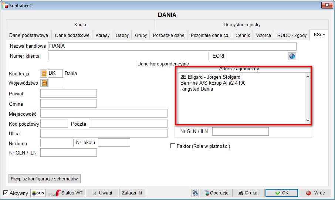
Task: Check contractor Status VAT
Action: tap(66, 193)
